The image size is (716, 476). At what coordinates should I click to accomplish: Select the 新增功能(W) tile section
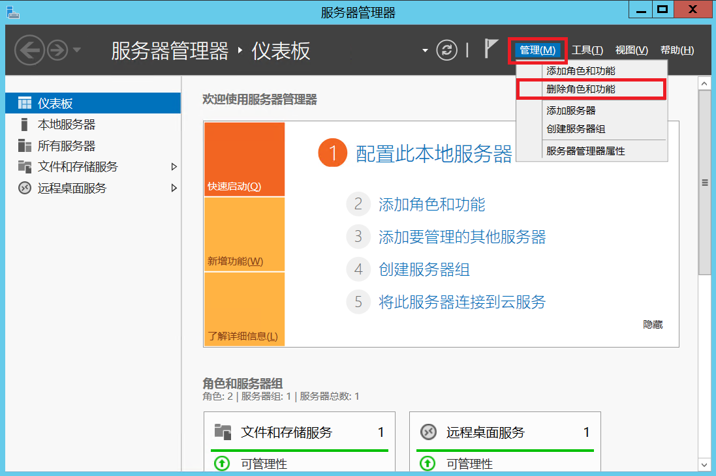pyautogui.click(x=244, y=235)
